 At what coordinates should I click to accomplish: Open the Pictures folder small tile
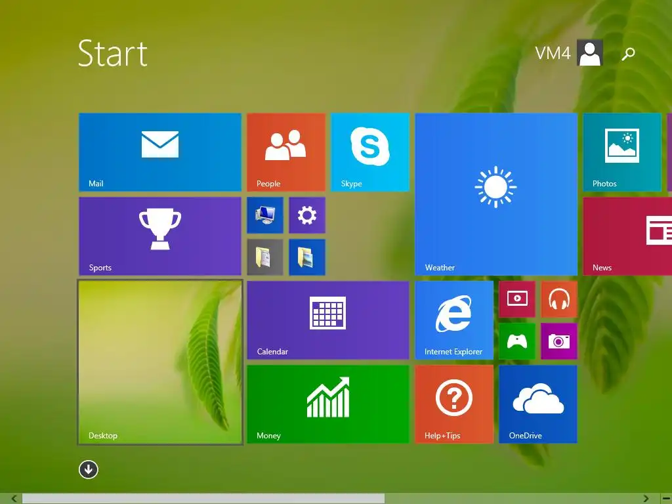[307, 257]
